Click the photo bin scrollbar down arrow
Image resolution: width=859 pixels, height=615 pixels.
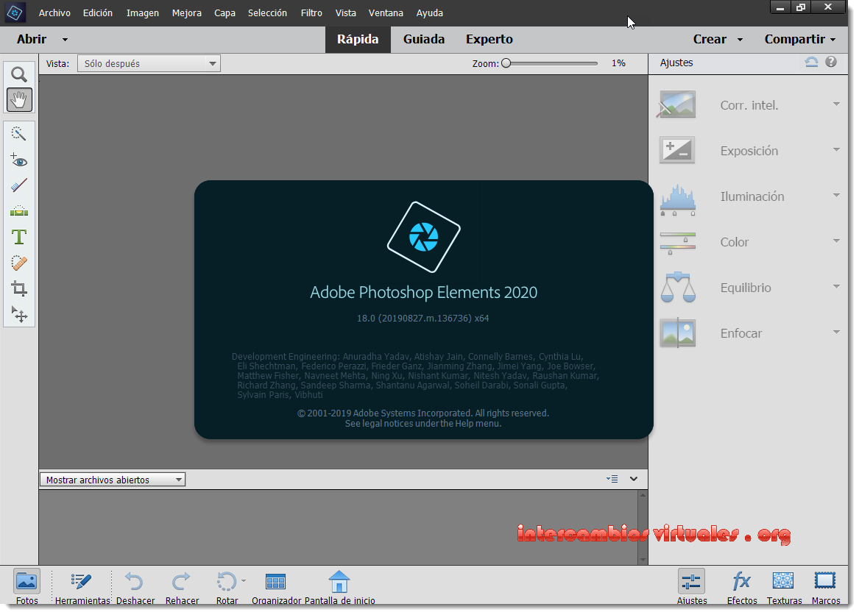[643, 560]
